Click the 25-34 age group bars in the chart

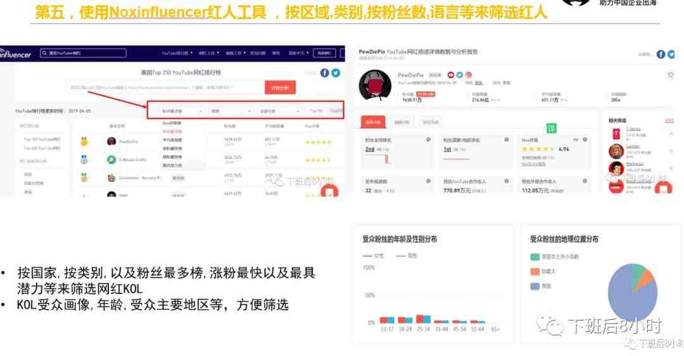tap(423, 319)
